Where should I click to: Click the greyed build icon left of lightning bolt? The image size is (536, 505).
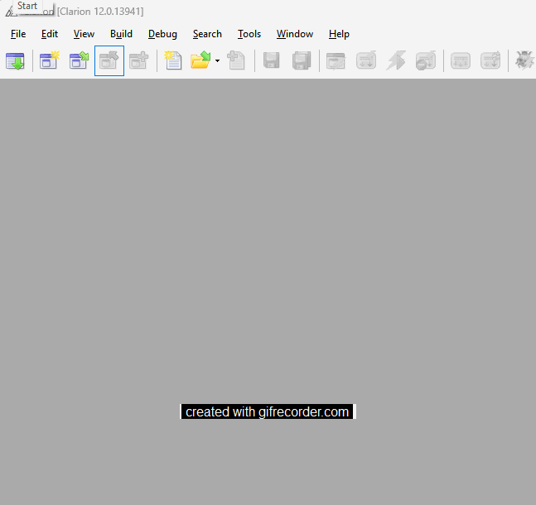click(366, 60)
